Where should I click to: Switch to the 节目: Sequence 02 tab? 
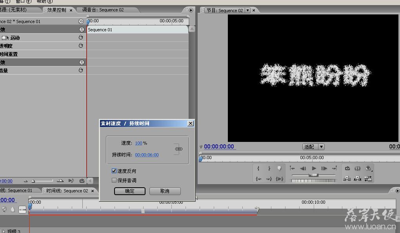(x=224, y=11)
